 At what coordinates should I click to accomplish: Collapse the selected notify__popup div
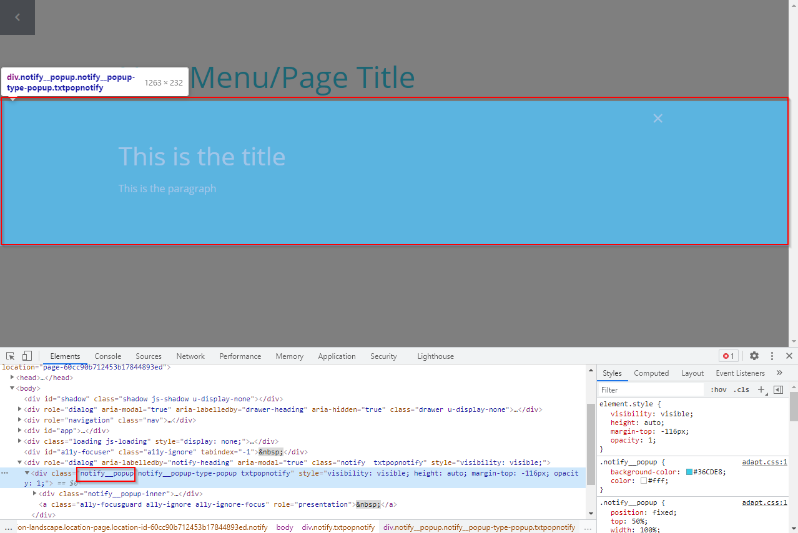coord(27,473)
